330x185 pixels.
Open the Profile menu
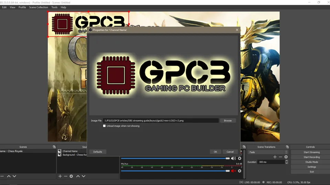pos(22,7)
